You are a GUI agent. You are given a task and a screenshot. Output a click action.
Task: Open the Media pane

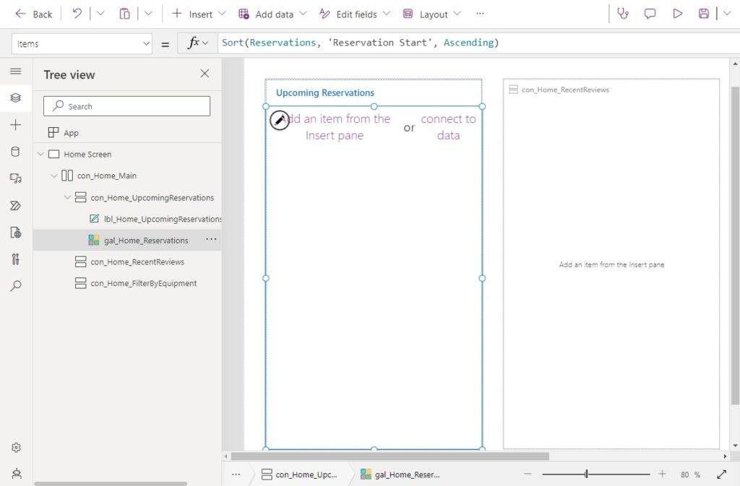16,178
